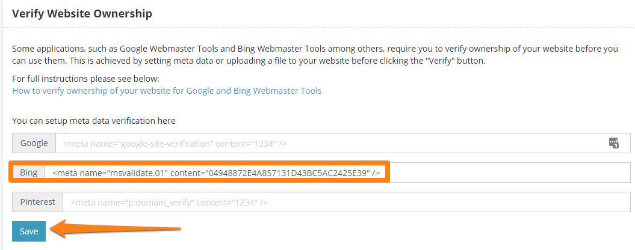The image size is (635, 250).
Task: Click the Google field label
Action: tap(34, 144)
